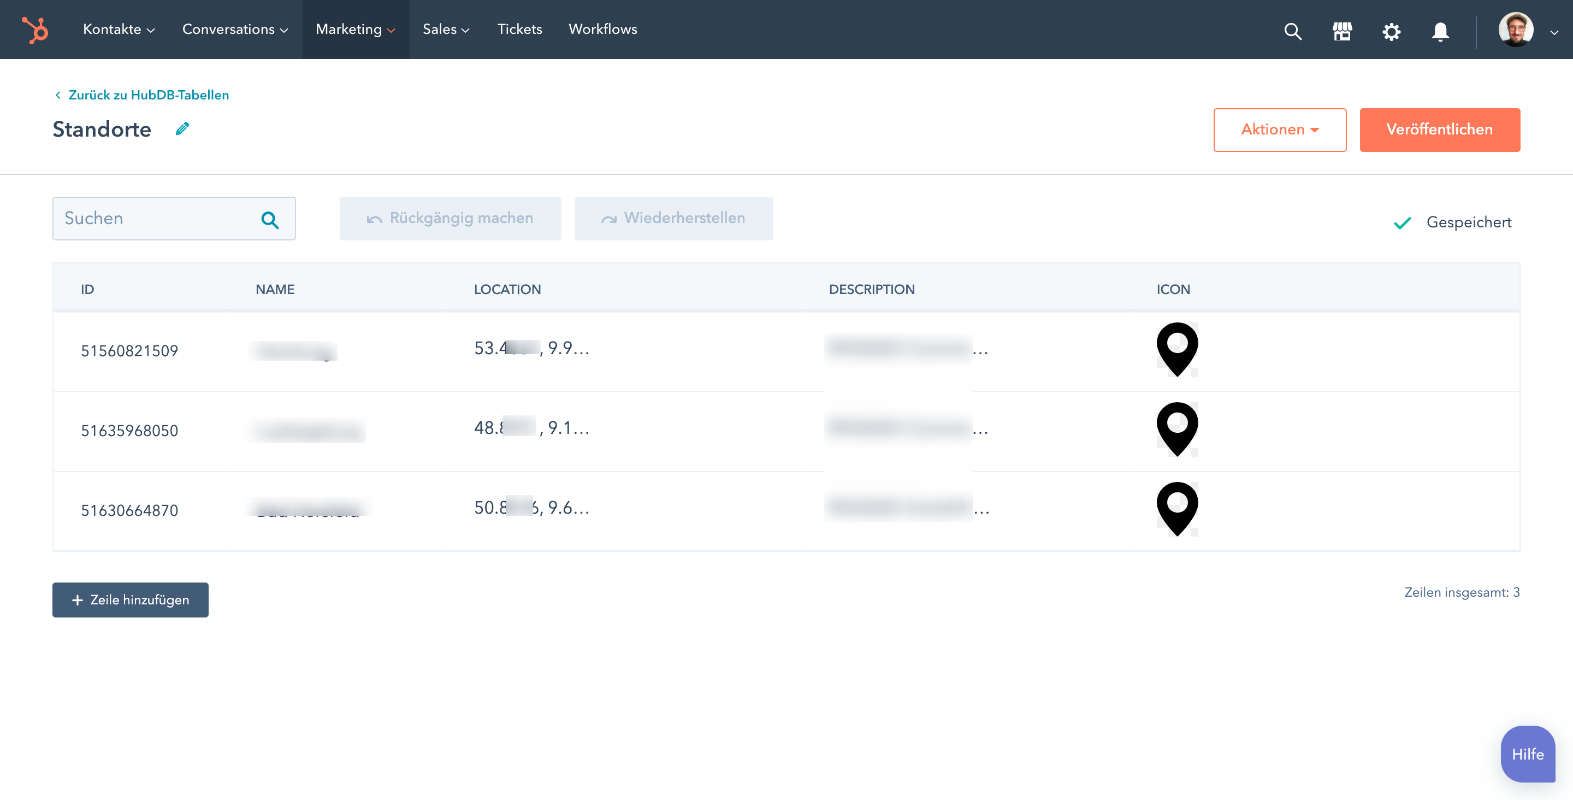
Task: Open the Sales dropdown menu
Action: [x=446, y=30]
